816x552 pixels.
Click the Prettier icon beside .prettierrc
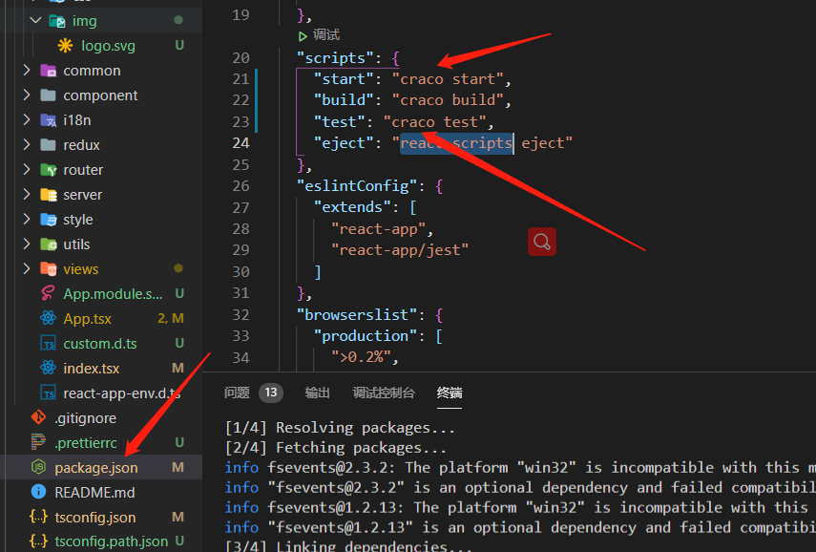pos(38,442)
